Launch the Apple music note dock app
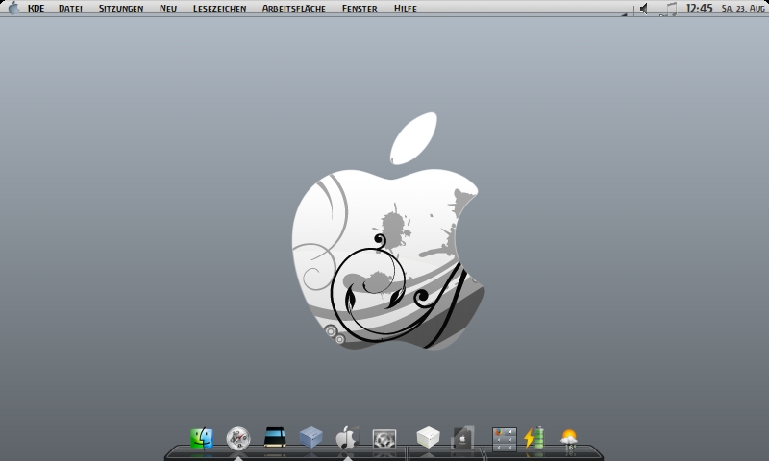Viewport: 769px width, 461px height. (x=347, y=438)
